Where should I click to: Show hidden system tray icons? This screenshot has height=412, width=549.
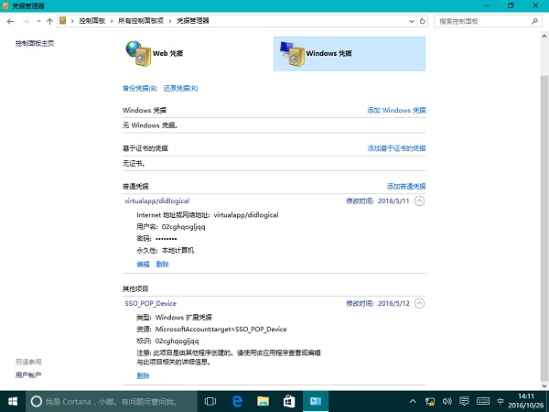pos(413,402)
